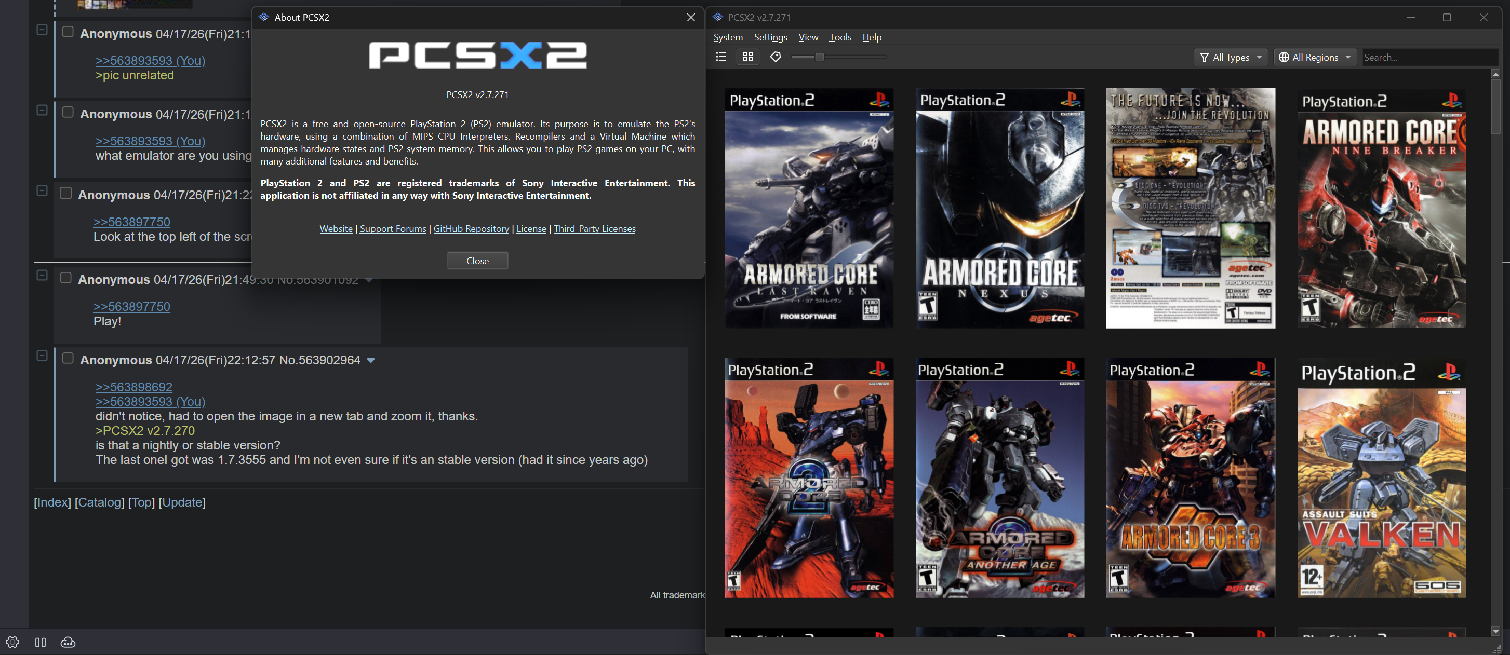Expand post menu arrow next to No.563902964
1510x655 pixels.
(x=370, y=360)
